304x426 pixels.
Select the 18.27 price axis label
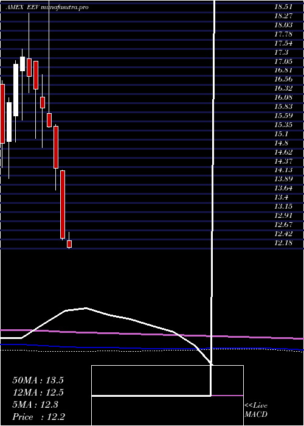283,16
